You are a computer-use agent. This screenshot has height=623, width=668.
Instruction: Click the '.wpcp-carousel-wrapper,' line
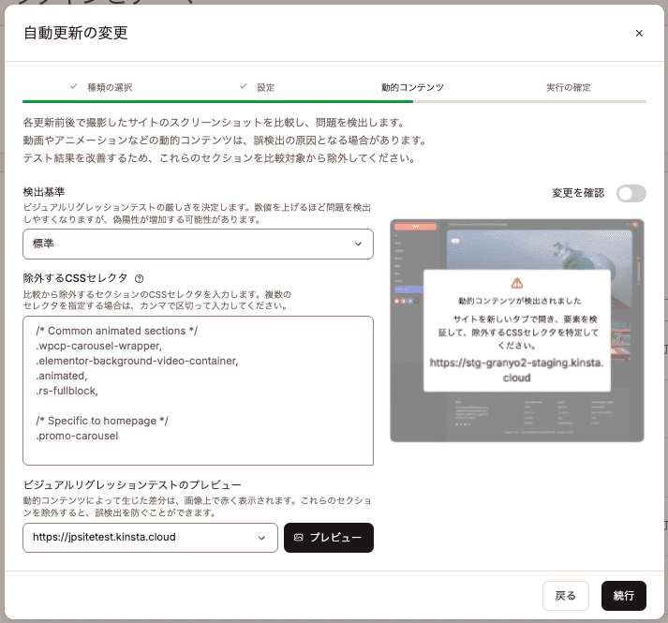[x=98, y=346]
